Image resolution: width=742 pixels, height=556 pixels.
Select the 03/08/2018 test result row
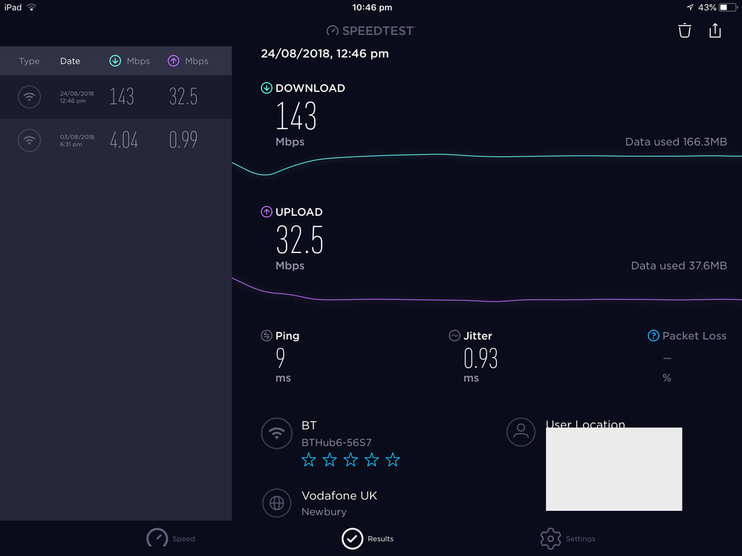[x=116, y=140]
